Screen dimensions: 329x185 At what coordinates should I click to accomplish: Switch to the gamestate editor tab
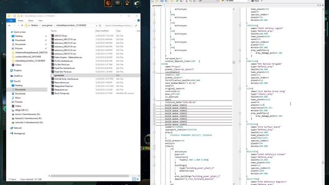tap(157, 6)
